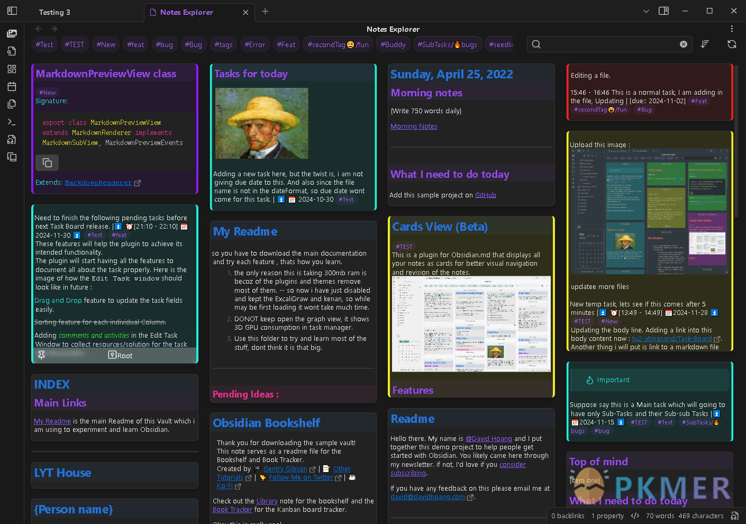Open the Van Gogh portrait thumbnail
The image size is (746, 524).
[x=261, y=123]
